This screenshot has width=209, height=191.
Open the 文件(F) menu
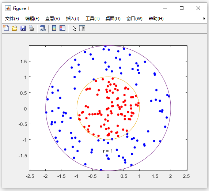coord(12,19)
